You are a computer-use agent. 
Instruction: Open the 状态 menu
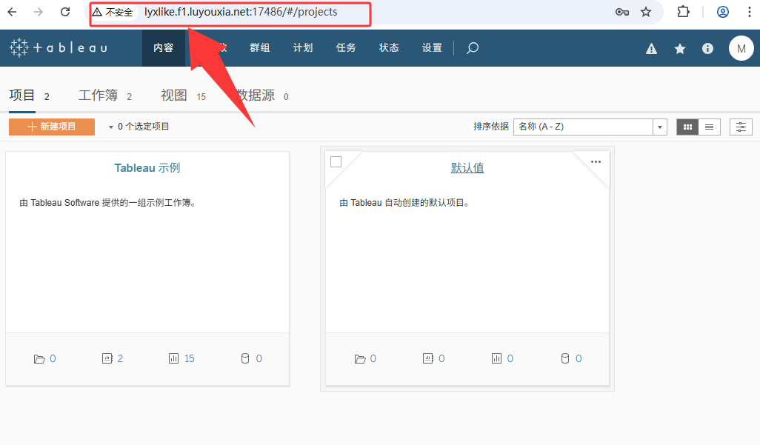(x=389, y=47)
